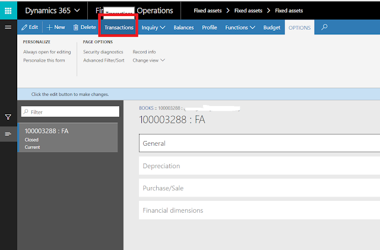
Task: Expand the General fast tab
Action: coord(259,143)
